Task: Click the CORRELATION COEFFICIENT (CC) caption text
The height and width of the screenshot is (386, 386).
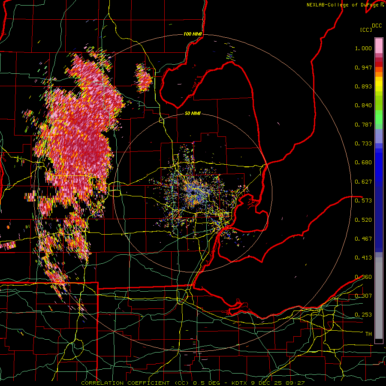Action: pos(135,383)
